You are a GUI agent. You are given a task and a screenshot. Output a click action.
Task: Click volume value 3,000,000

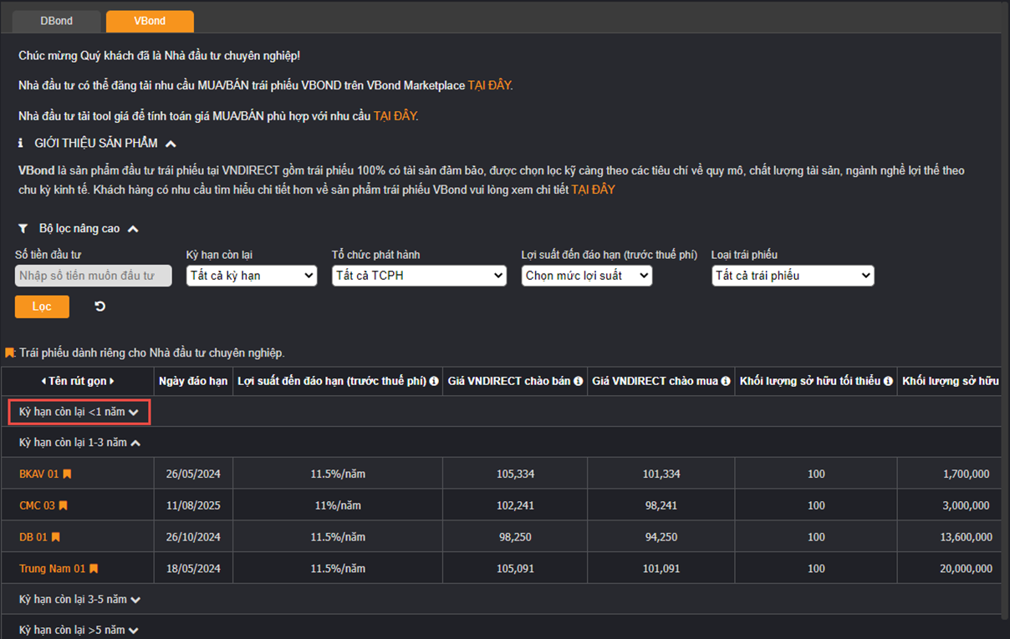click(966, 505)
